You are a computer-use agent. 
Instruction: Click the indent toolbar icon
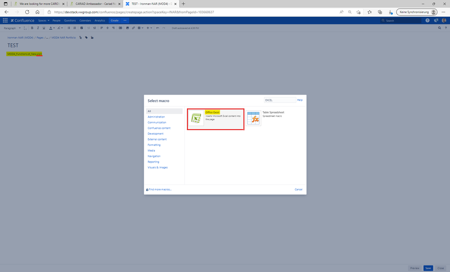click(95, 28)
